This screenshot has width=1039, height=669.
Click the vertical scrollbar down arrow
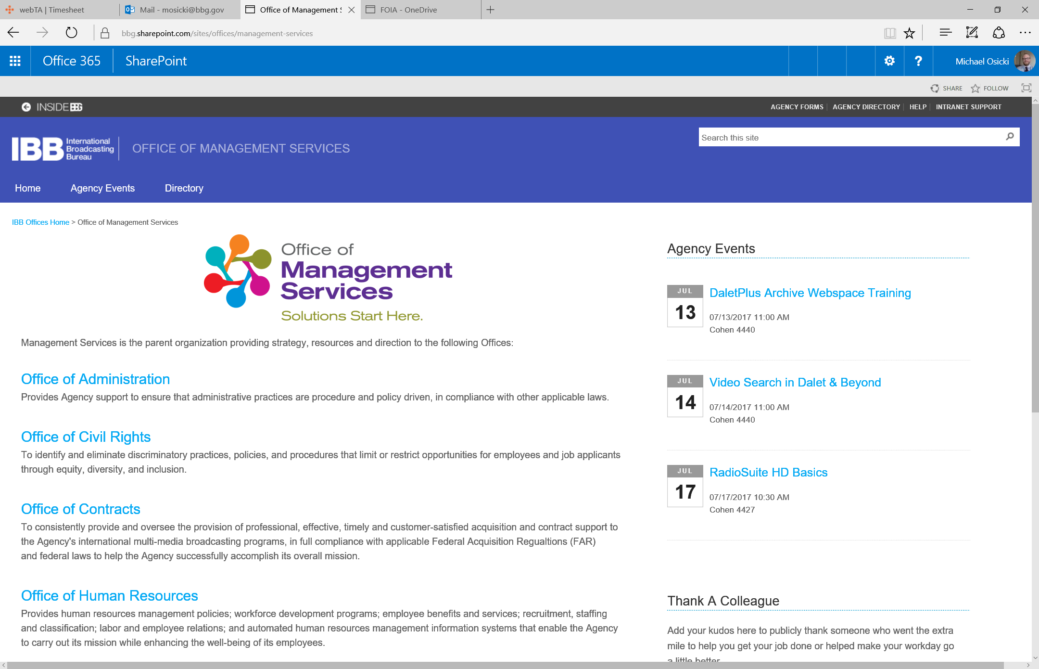pyautogui.click(x=1035, y=657)
